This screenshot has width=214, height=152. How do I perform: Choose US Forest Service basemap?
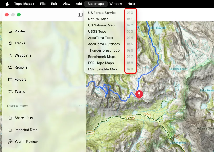point(110,13)
